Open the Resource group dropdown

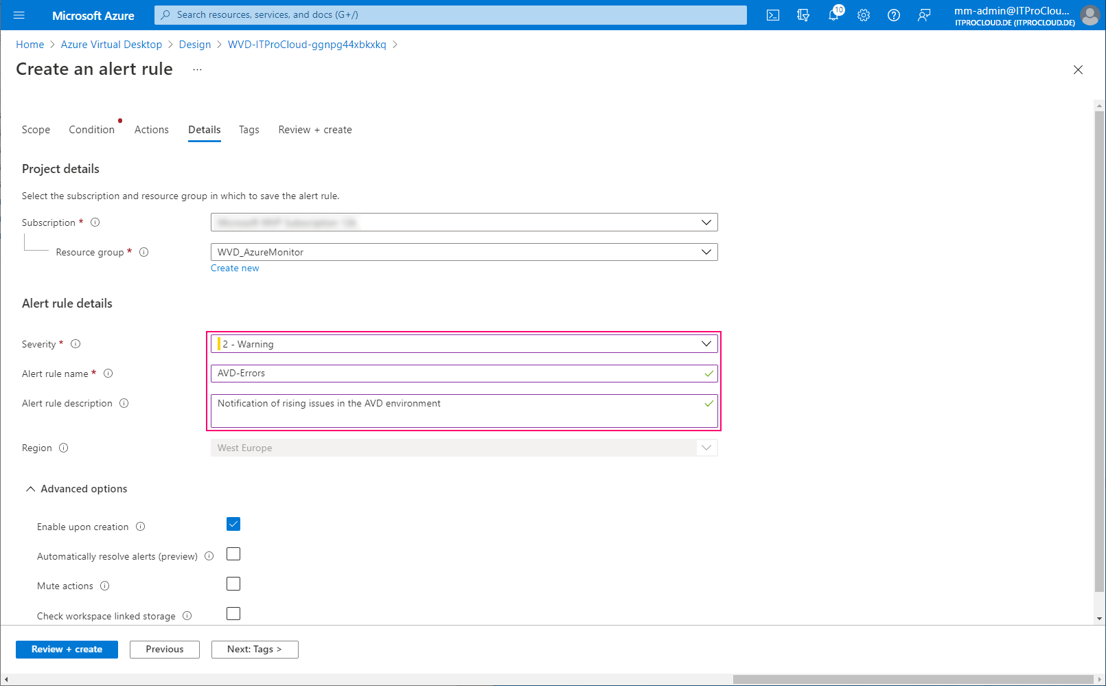[x=464, y=252]
